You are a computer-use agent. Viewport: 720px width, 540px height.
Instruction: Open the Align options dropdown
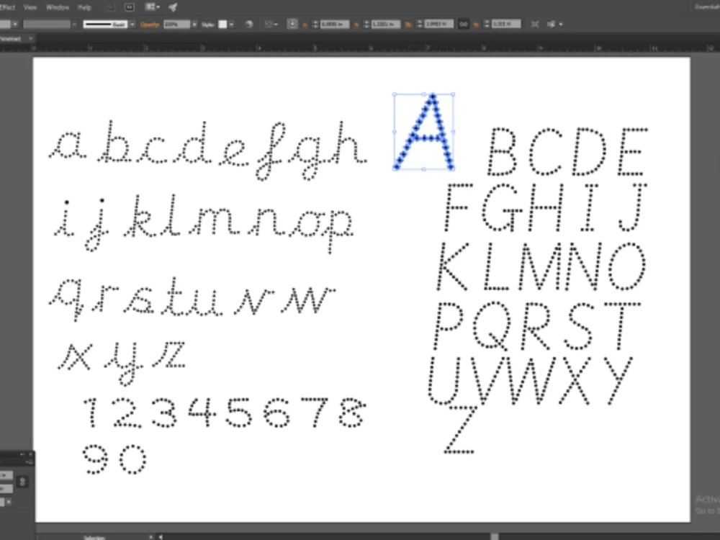tap(271, 24)
